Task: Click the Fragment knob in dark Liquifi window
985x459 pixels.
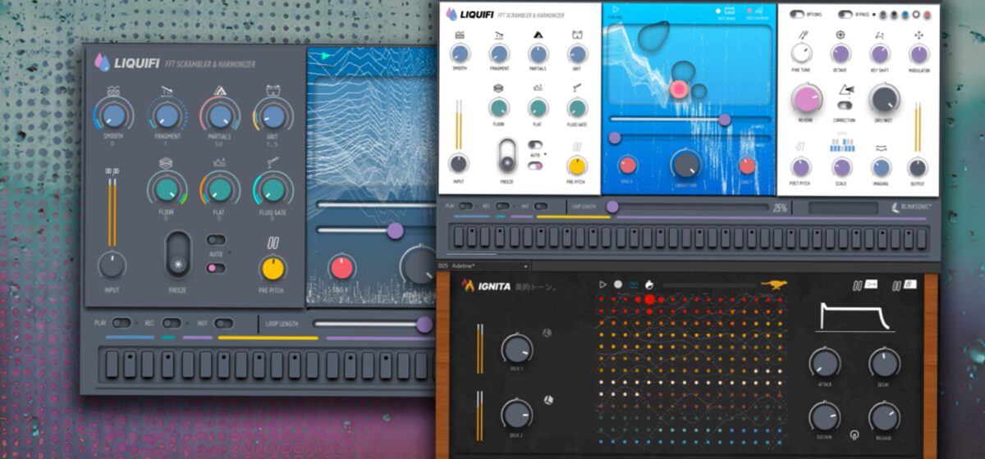Action: click(x=167, y=116)
